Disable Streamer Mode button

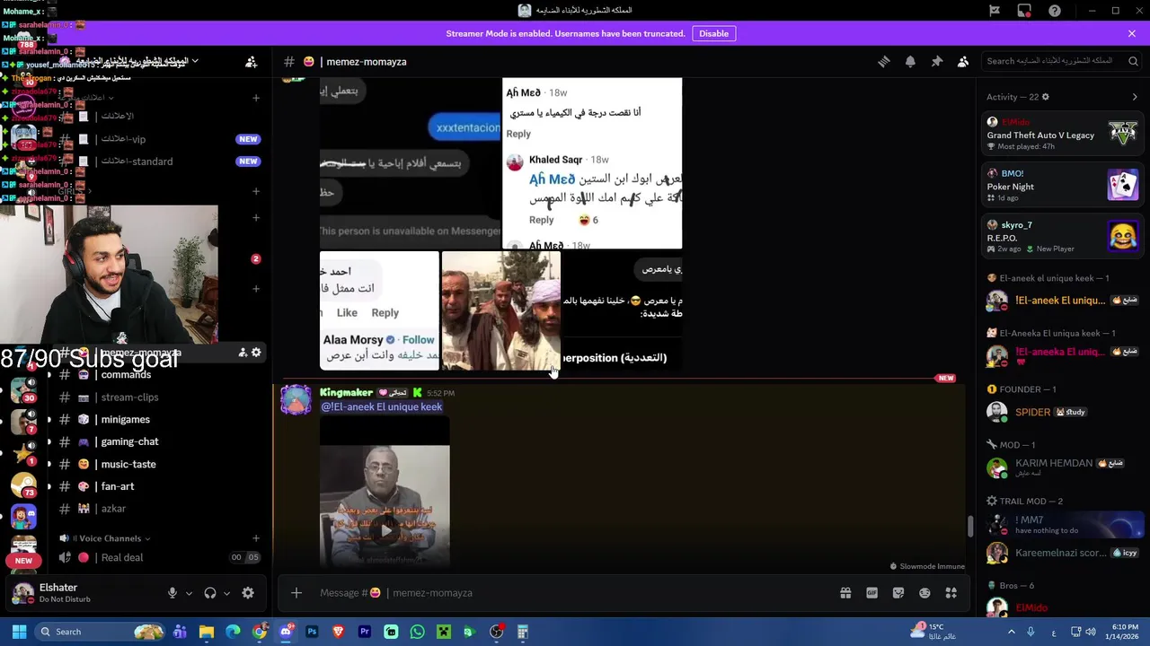tap(714, 33)
